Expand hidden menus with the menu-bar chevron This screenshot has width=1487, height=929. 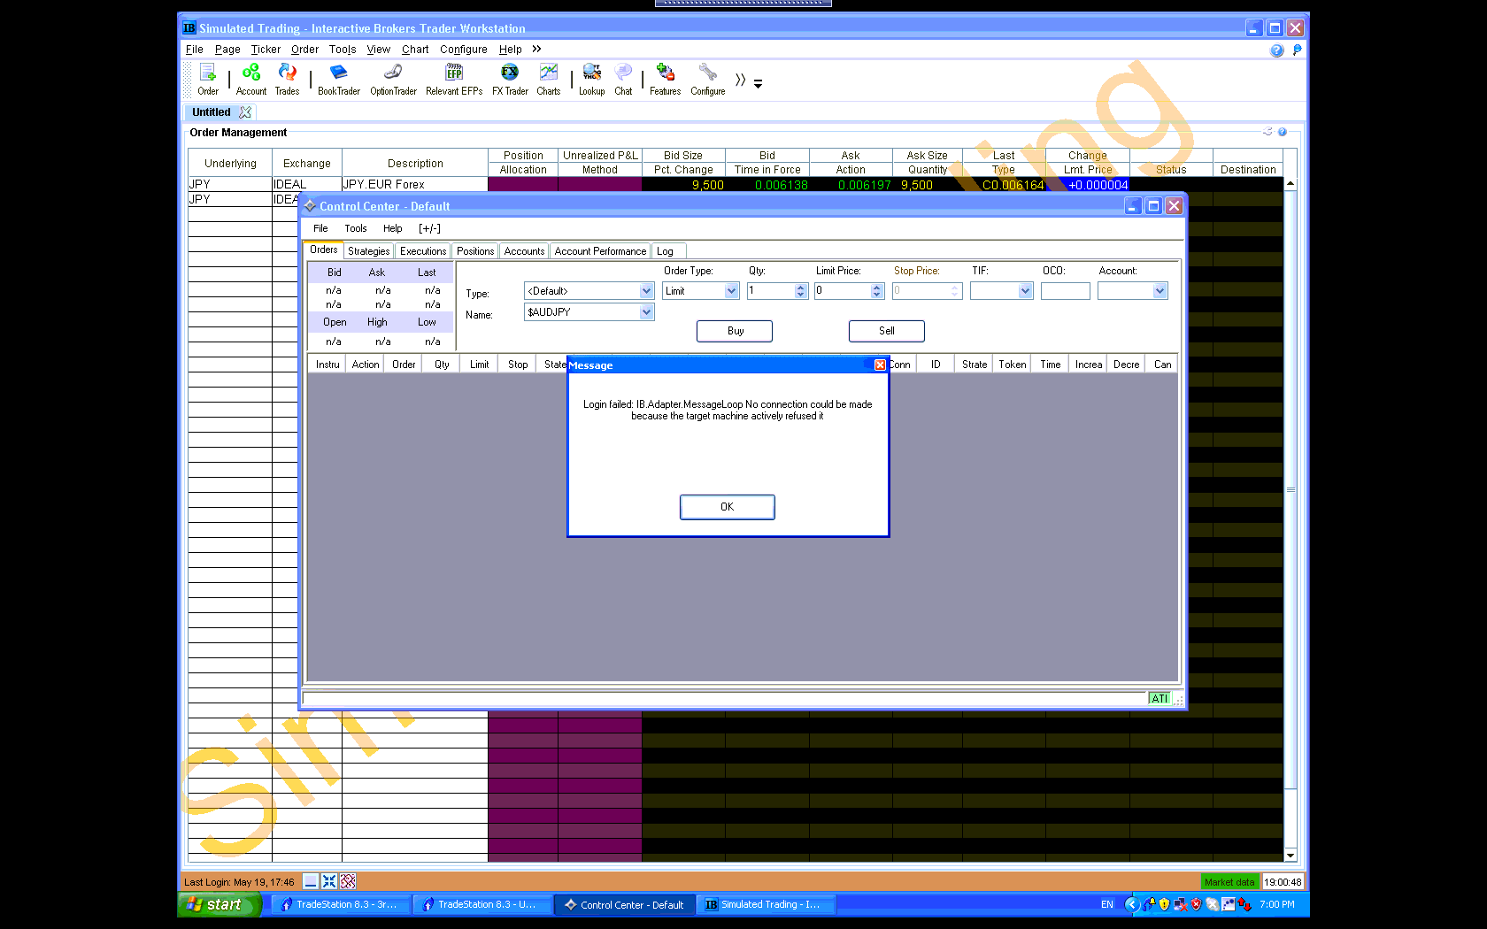tap(536, 50)
